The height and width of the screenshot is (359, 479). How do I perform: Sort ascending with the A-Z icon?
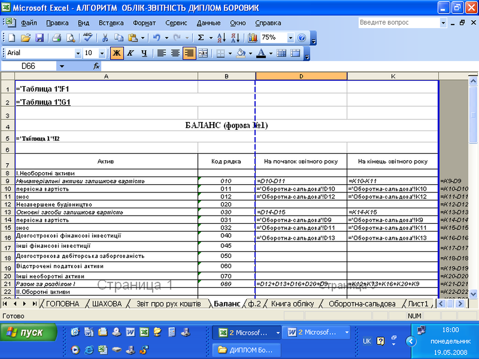222,38
